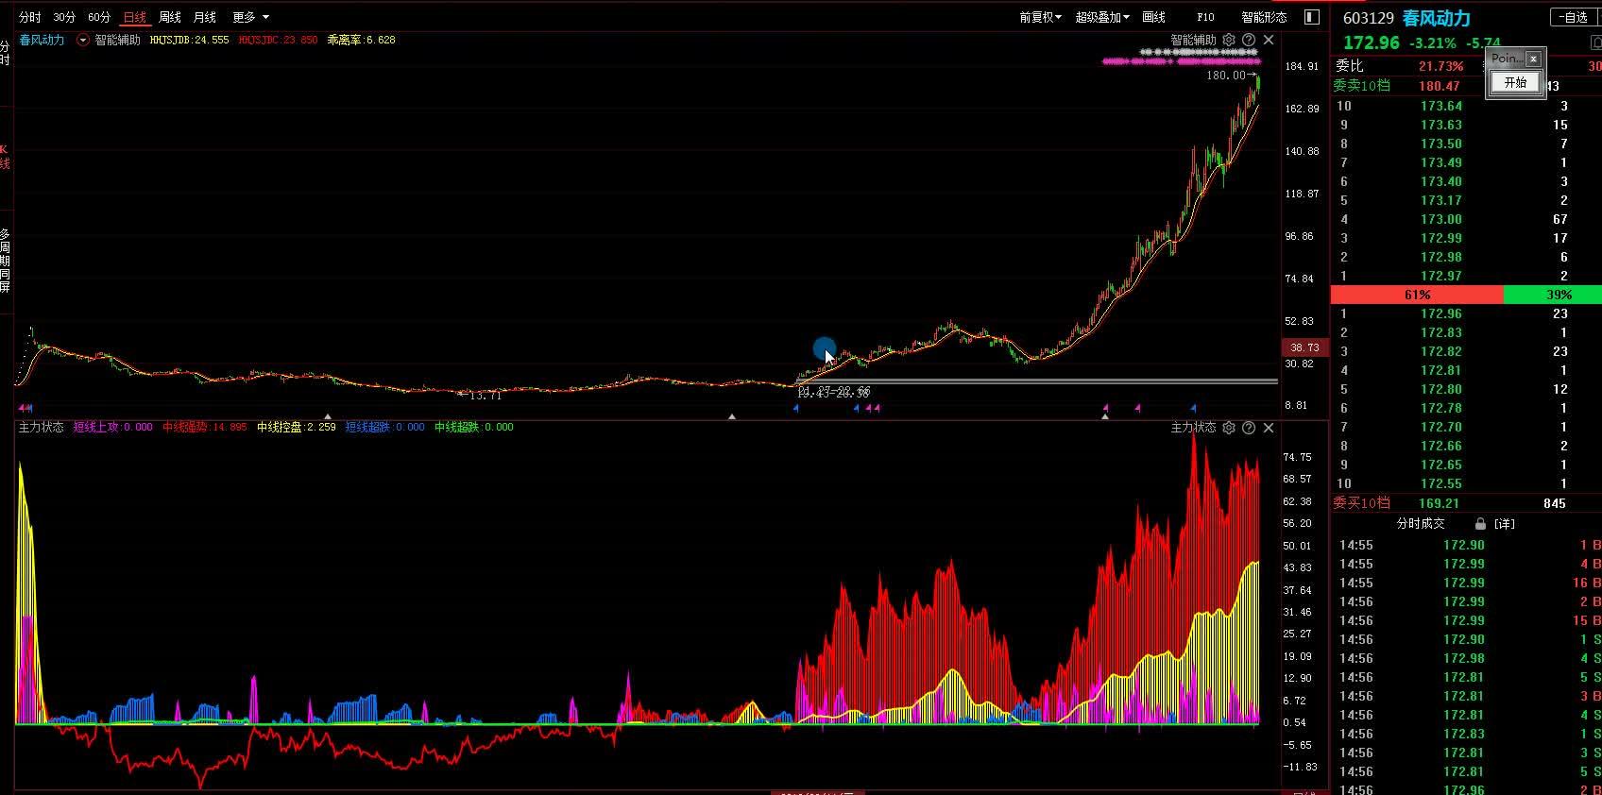Screen dimensions: 1602x795
Task: Close the 主力状态 indicator panel
Action: (1269, 428)
